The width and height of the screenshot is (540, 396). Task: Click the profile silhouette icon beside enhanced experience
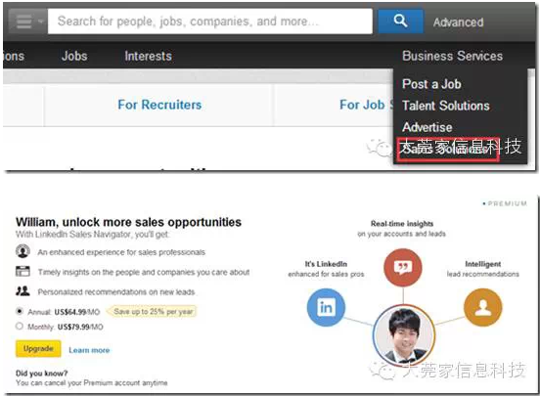pyautogui.click(x=22, y=251)
